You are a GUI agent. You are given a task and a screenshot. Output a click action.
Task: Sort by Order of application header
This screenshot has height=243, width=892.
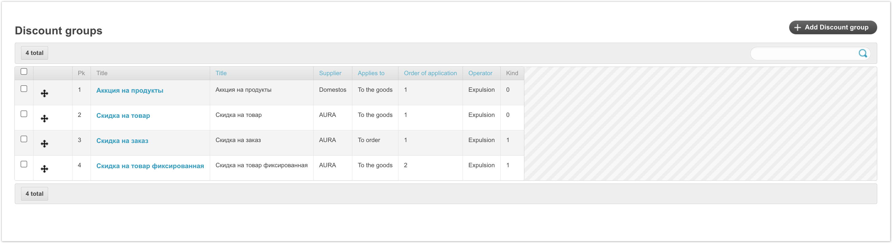430,73
